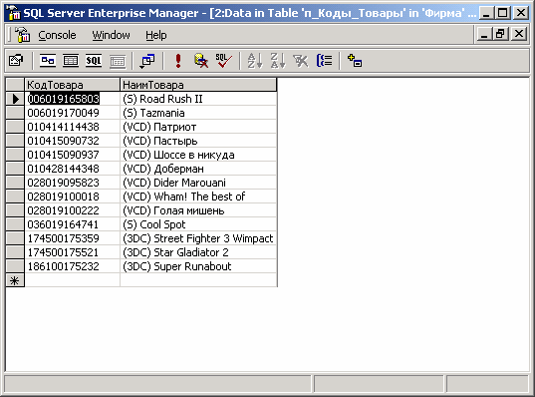Click the НаимТовара column header
The width and height of the screenshot is (535, 397).
click(x=198, y=85)
